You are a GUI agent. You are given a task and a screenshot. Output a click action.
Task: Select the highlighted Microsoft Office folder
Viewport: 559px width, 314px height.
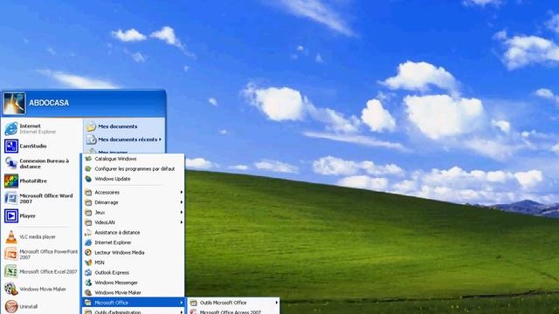pyautogui.click(x=133, y=303)
